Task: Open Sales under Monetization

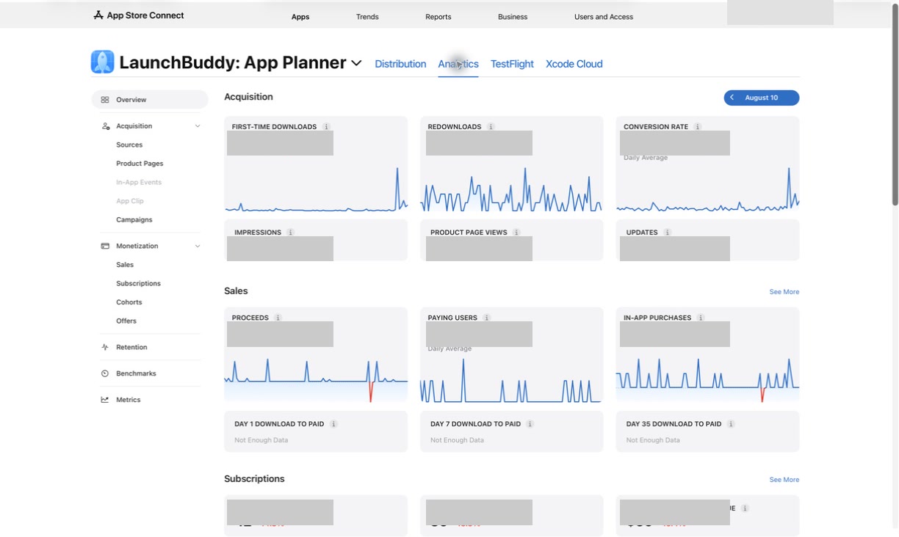Action: pos(125,265)
